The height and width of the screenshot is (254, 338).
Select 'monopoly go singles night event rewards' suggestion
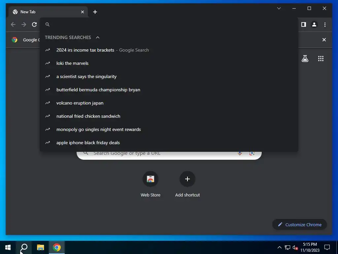[x=169, y=129]
